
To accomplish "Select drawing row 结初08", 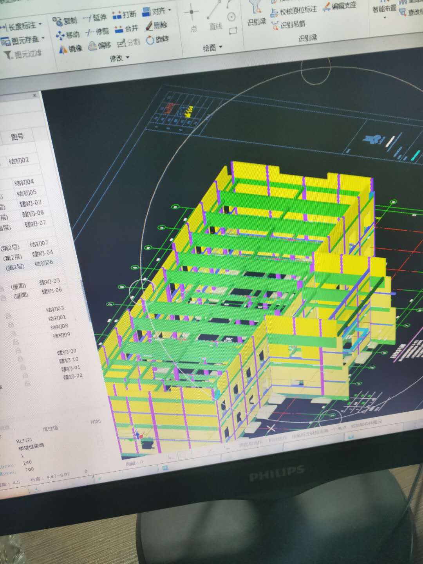I will pyautogui.click(x=59, y=326).
